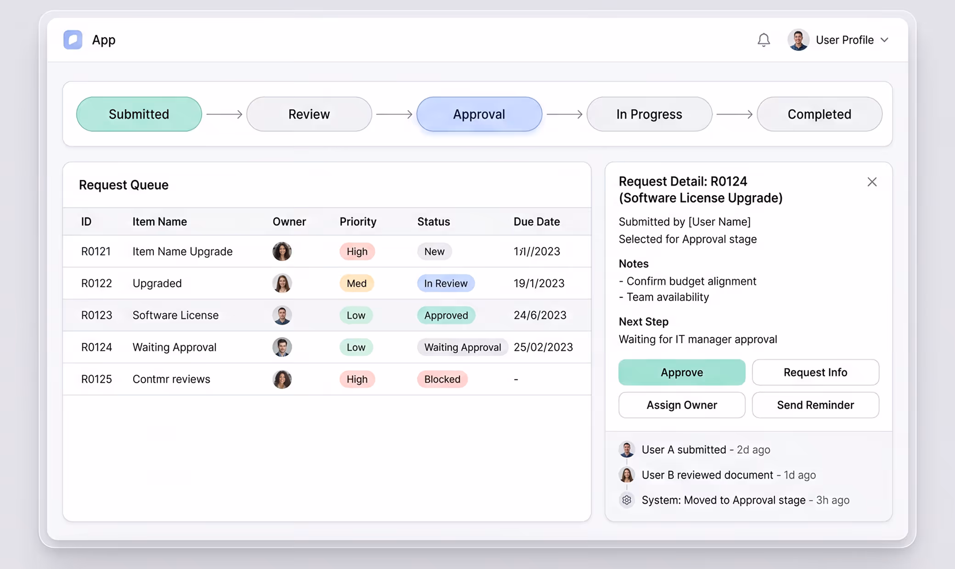
Task: Click the User Profile avatar
Action: (x=798, y=40)
